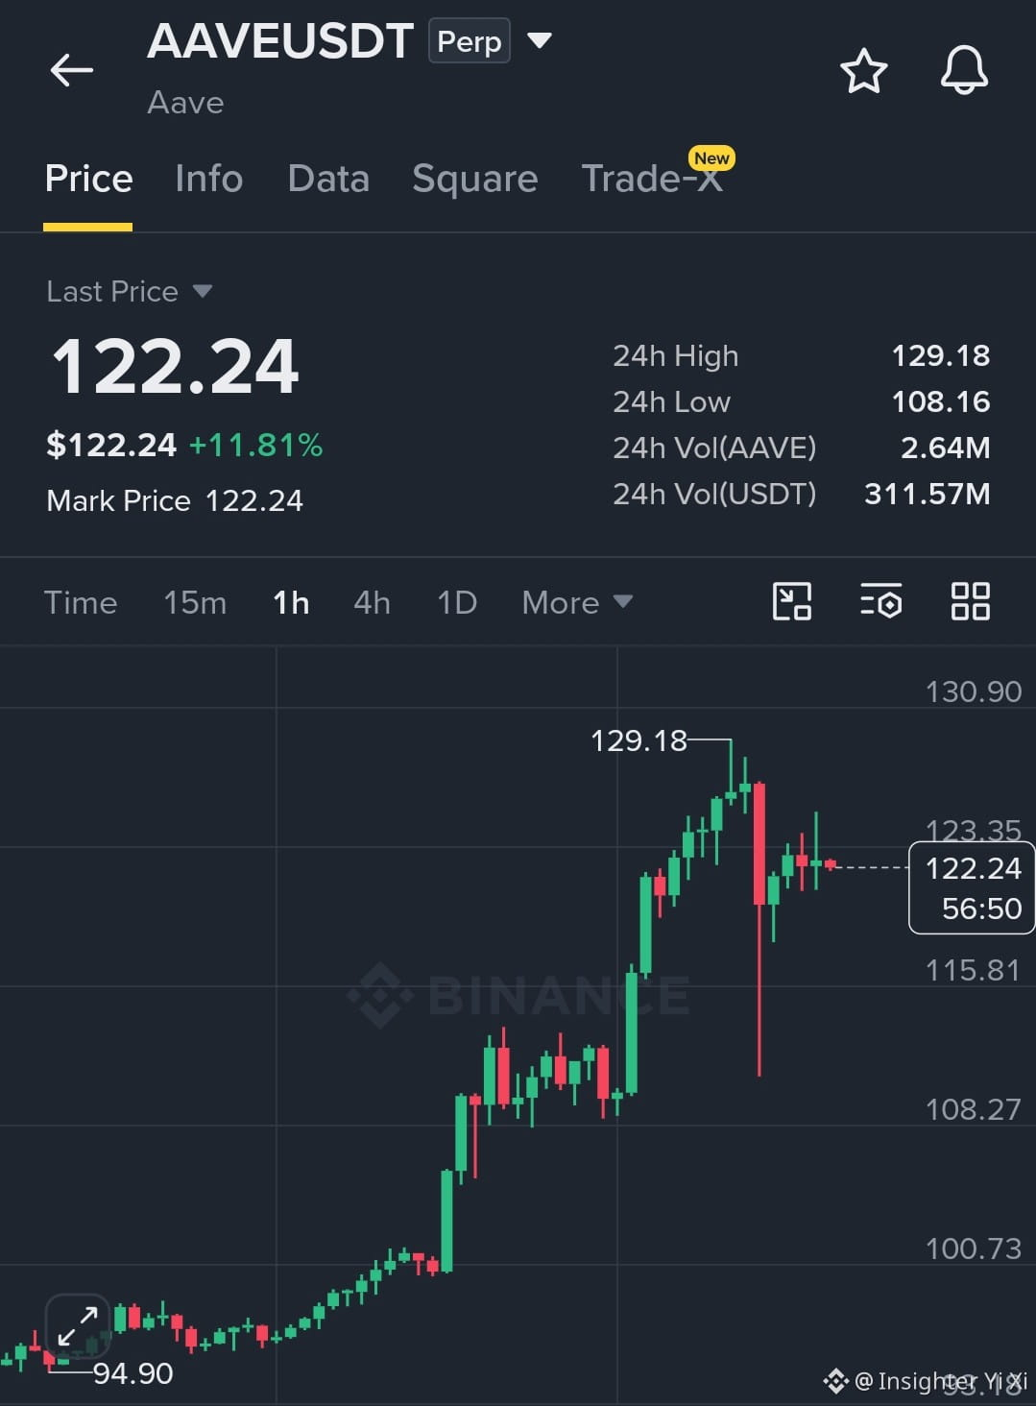The width and height of the screenshot is (1036, 1406).
Task: Switch to the Price tab
Action: tap(88, 179)
